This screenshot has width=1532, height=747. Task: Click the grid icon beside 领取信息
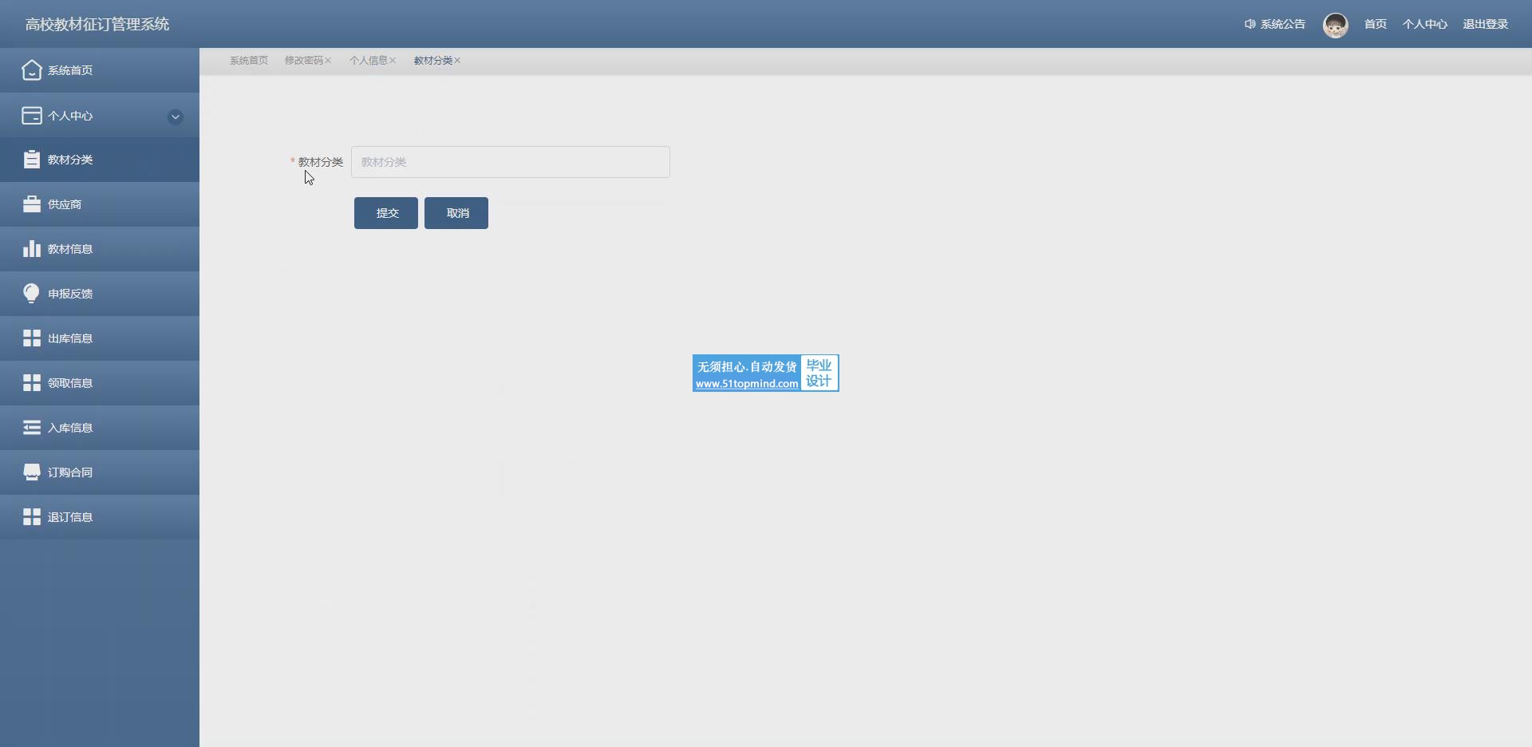32,383
